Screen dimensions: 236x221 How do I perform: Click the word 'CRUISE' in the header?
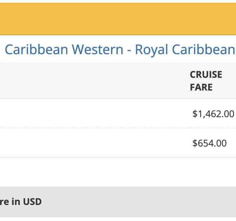click(206, 74)
